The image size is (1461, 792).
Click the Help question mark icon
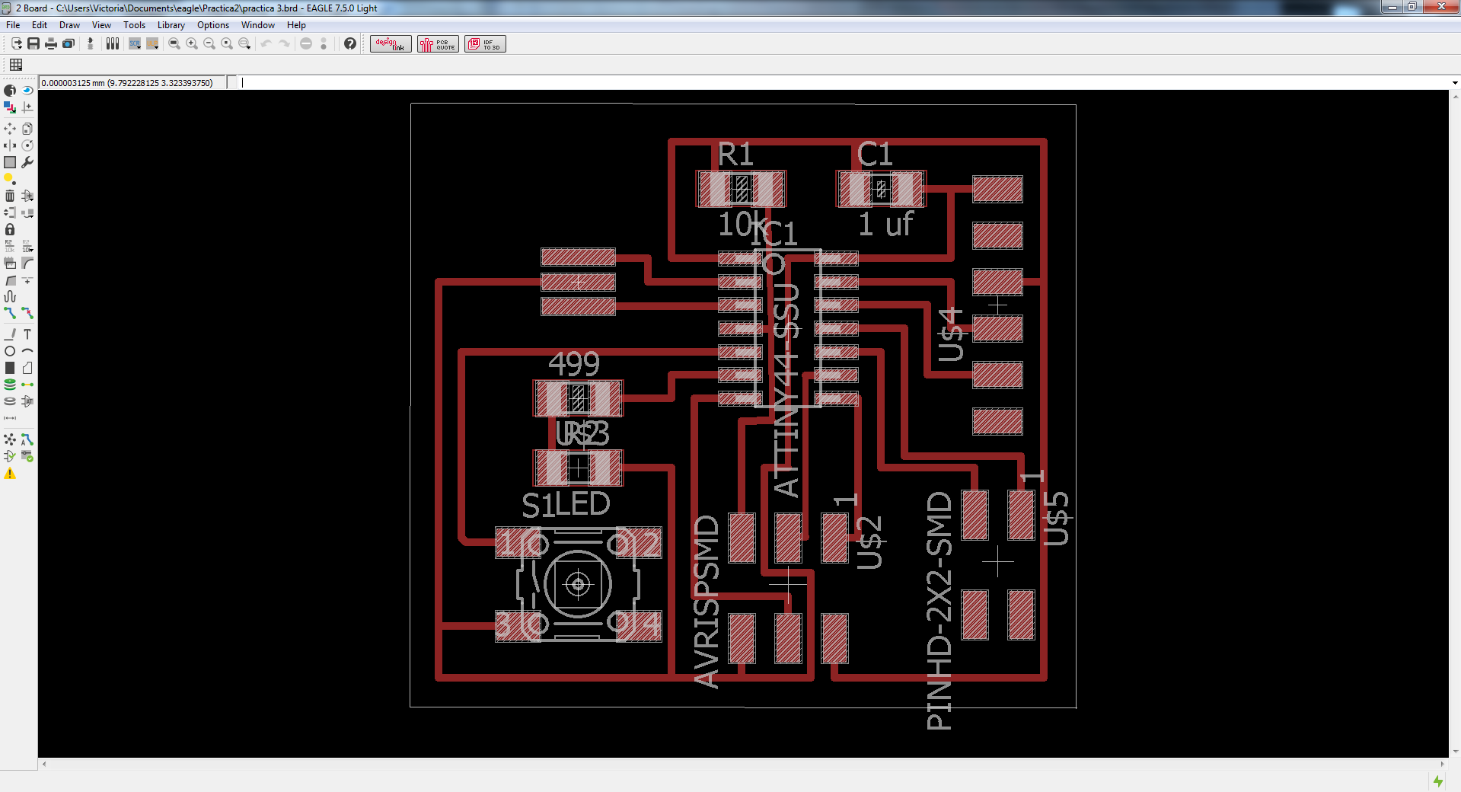tap(349, 43)
